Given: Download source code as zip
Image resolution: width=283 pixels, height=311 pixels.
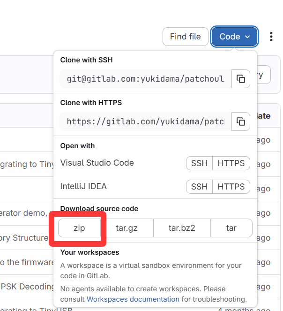Looking at the screenshot, I should click(x=79, y=228).
